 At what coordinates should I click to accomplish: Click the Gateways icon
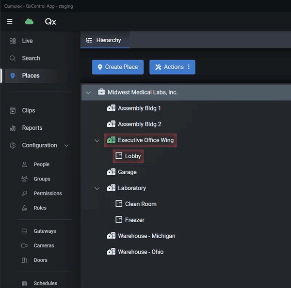(x=24, y=231)
